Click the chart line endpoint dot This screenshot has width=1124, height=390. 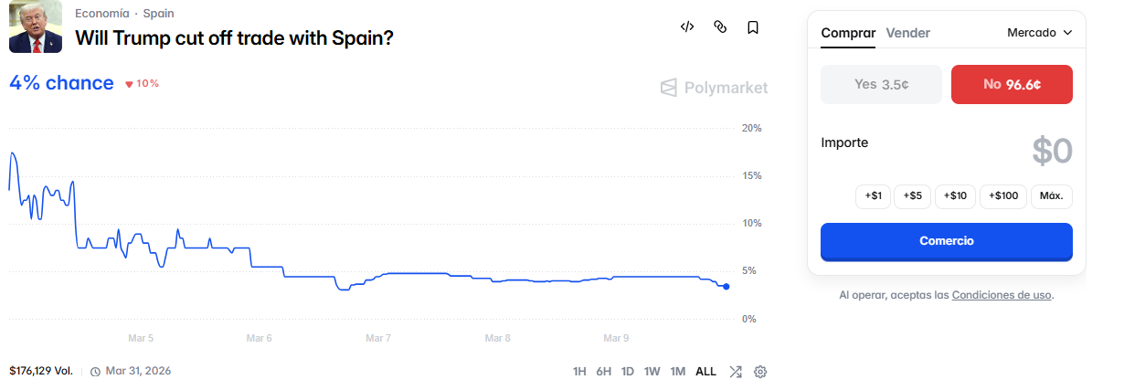726,287
